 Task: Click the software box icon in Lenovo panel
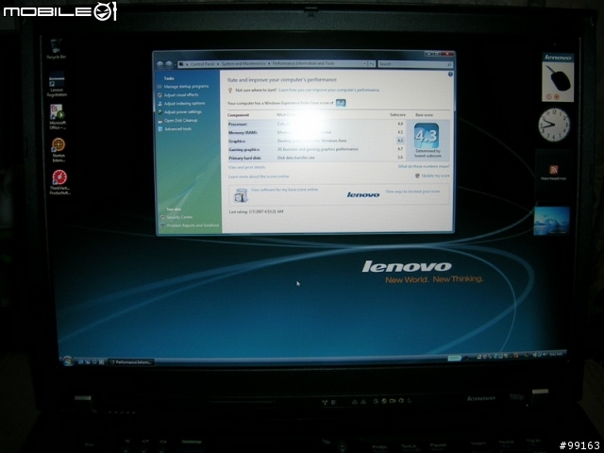[x=241, y=195]
